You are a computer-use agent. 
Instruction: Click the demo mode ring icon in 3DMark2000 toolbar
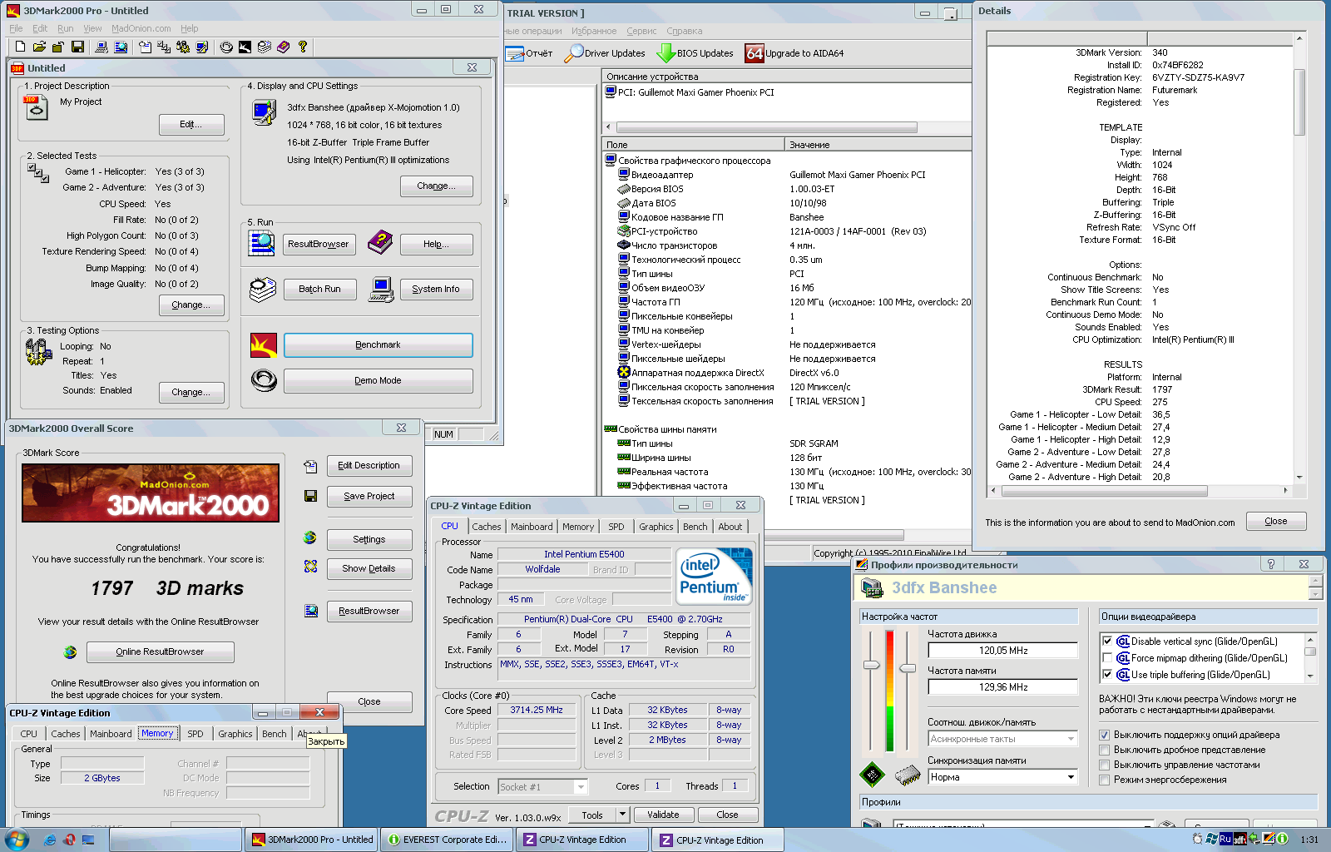point(225,47)
